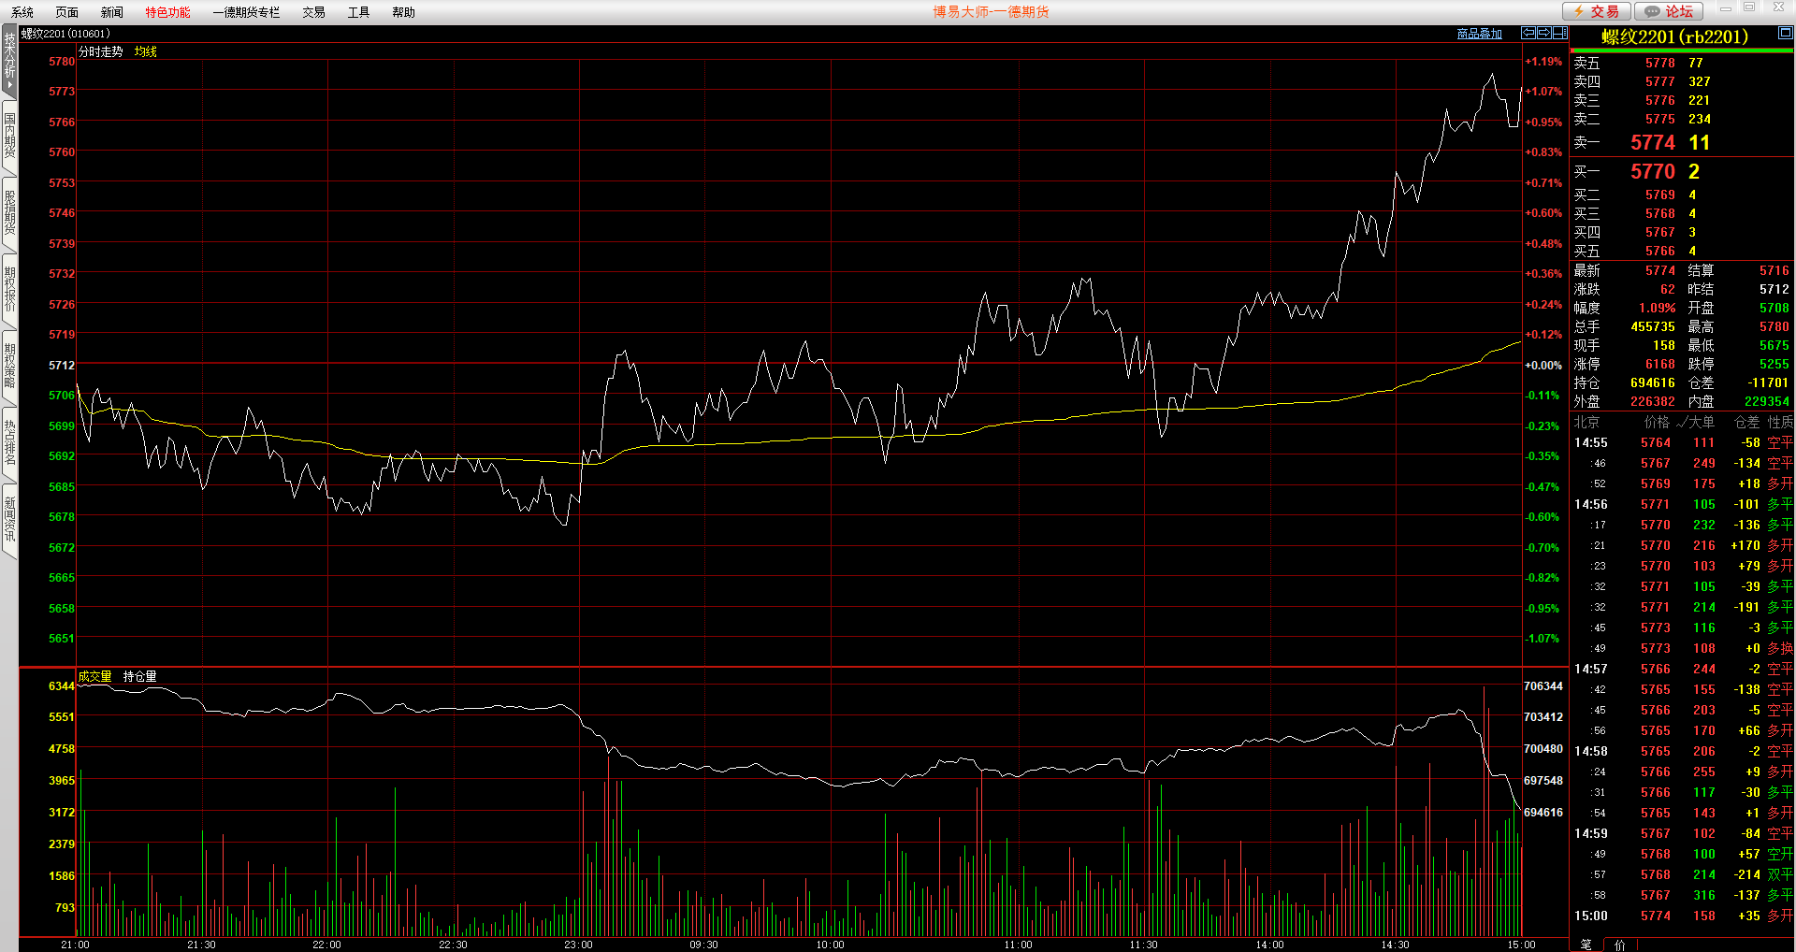The width and height of the screenshot is (1796, 952).
Task: Click the 5712 previous close price label
Action: pos(62,365)
